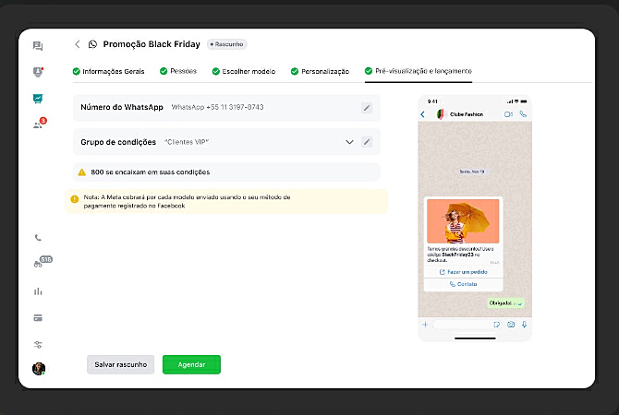Open the settings sliders icon
Image resolution: width=619 pixels, height=415 pixels.
(38, 344)
